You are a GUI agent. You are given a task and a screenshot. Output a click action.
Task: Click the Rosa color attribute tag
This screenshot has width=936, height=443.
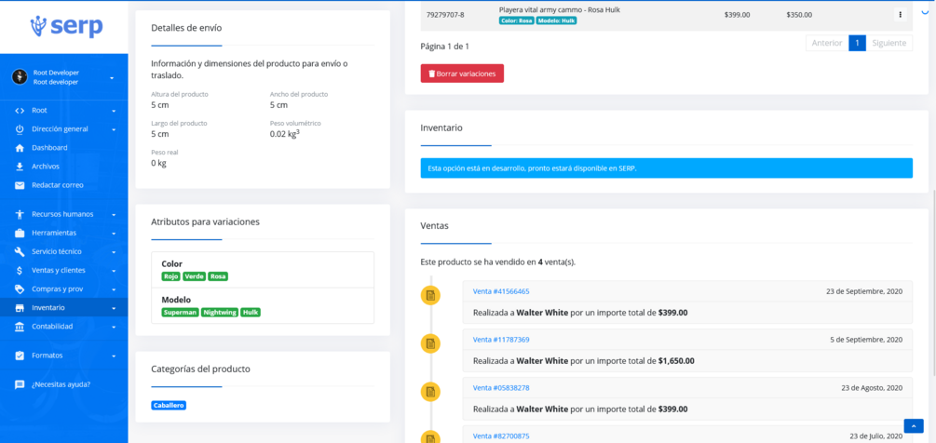tap(218, 276)
